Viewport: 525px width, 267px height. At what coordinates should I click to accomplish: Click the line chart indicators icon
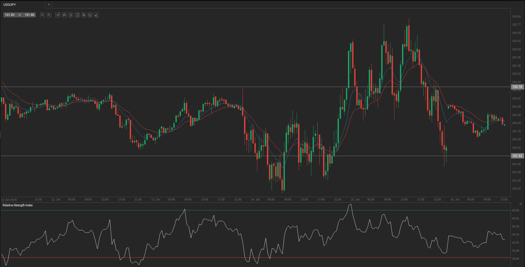[77, 15]
